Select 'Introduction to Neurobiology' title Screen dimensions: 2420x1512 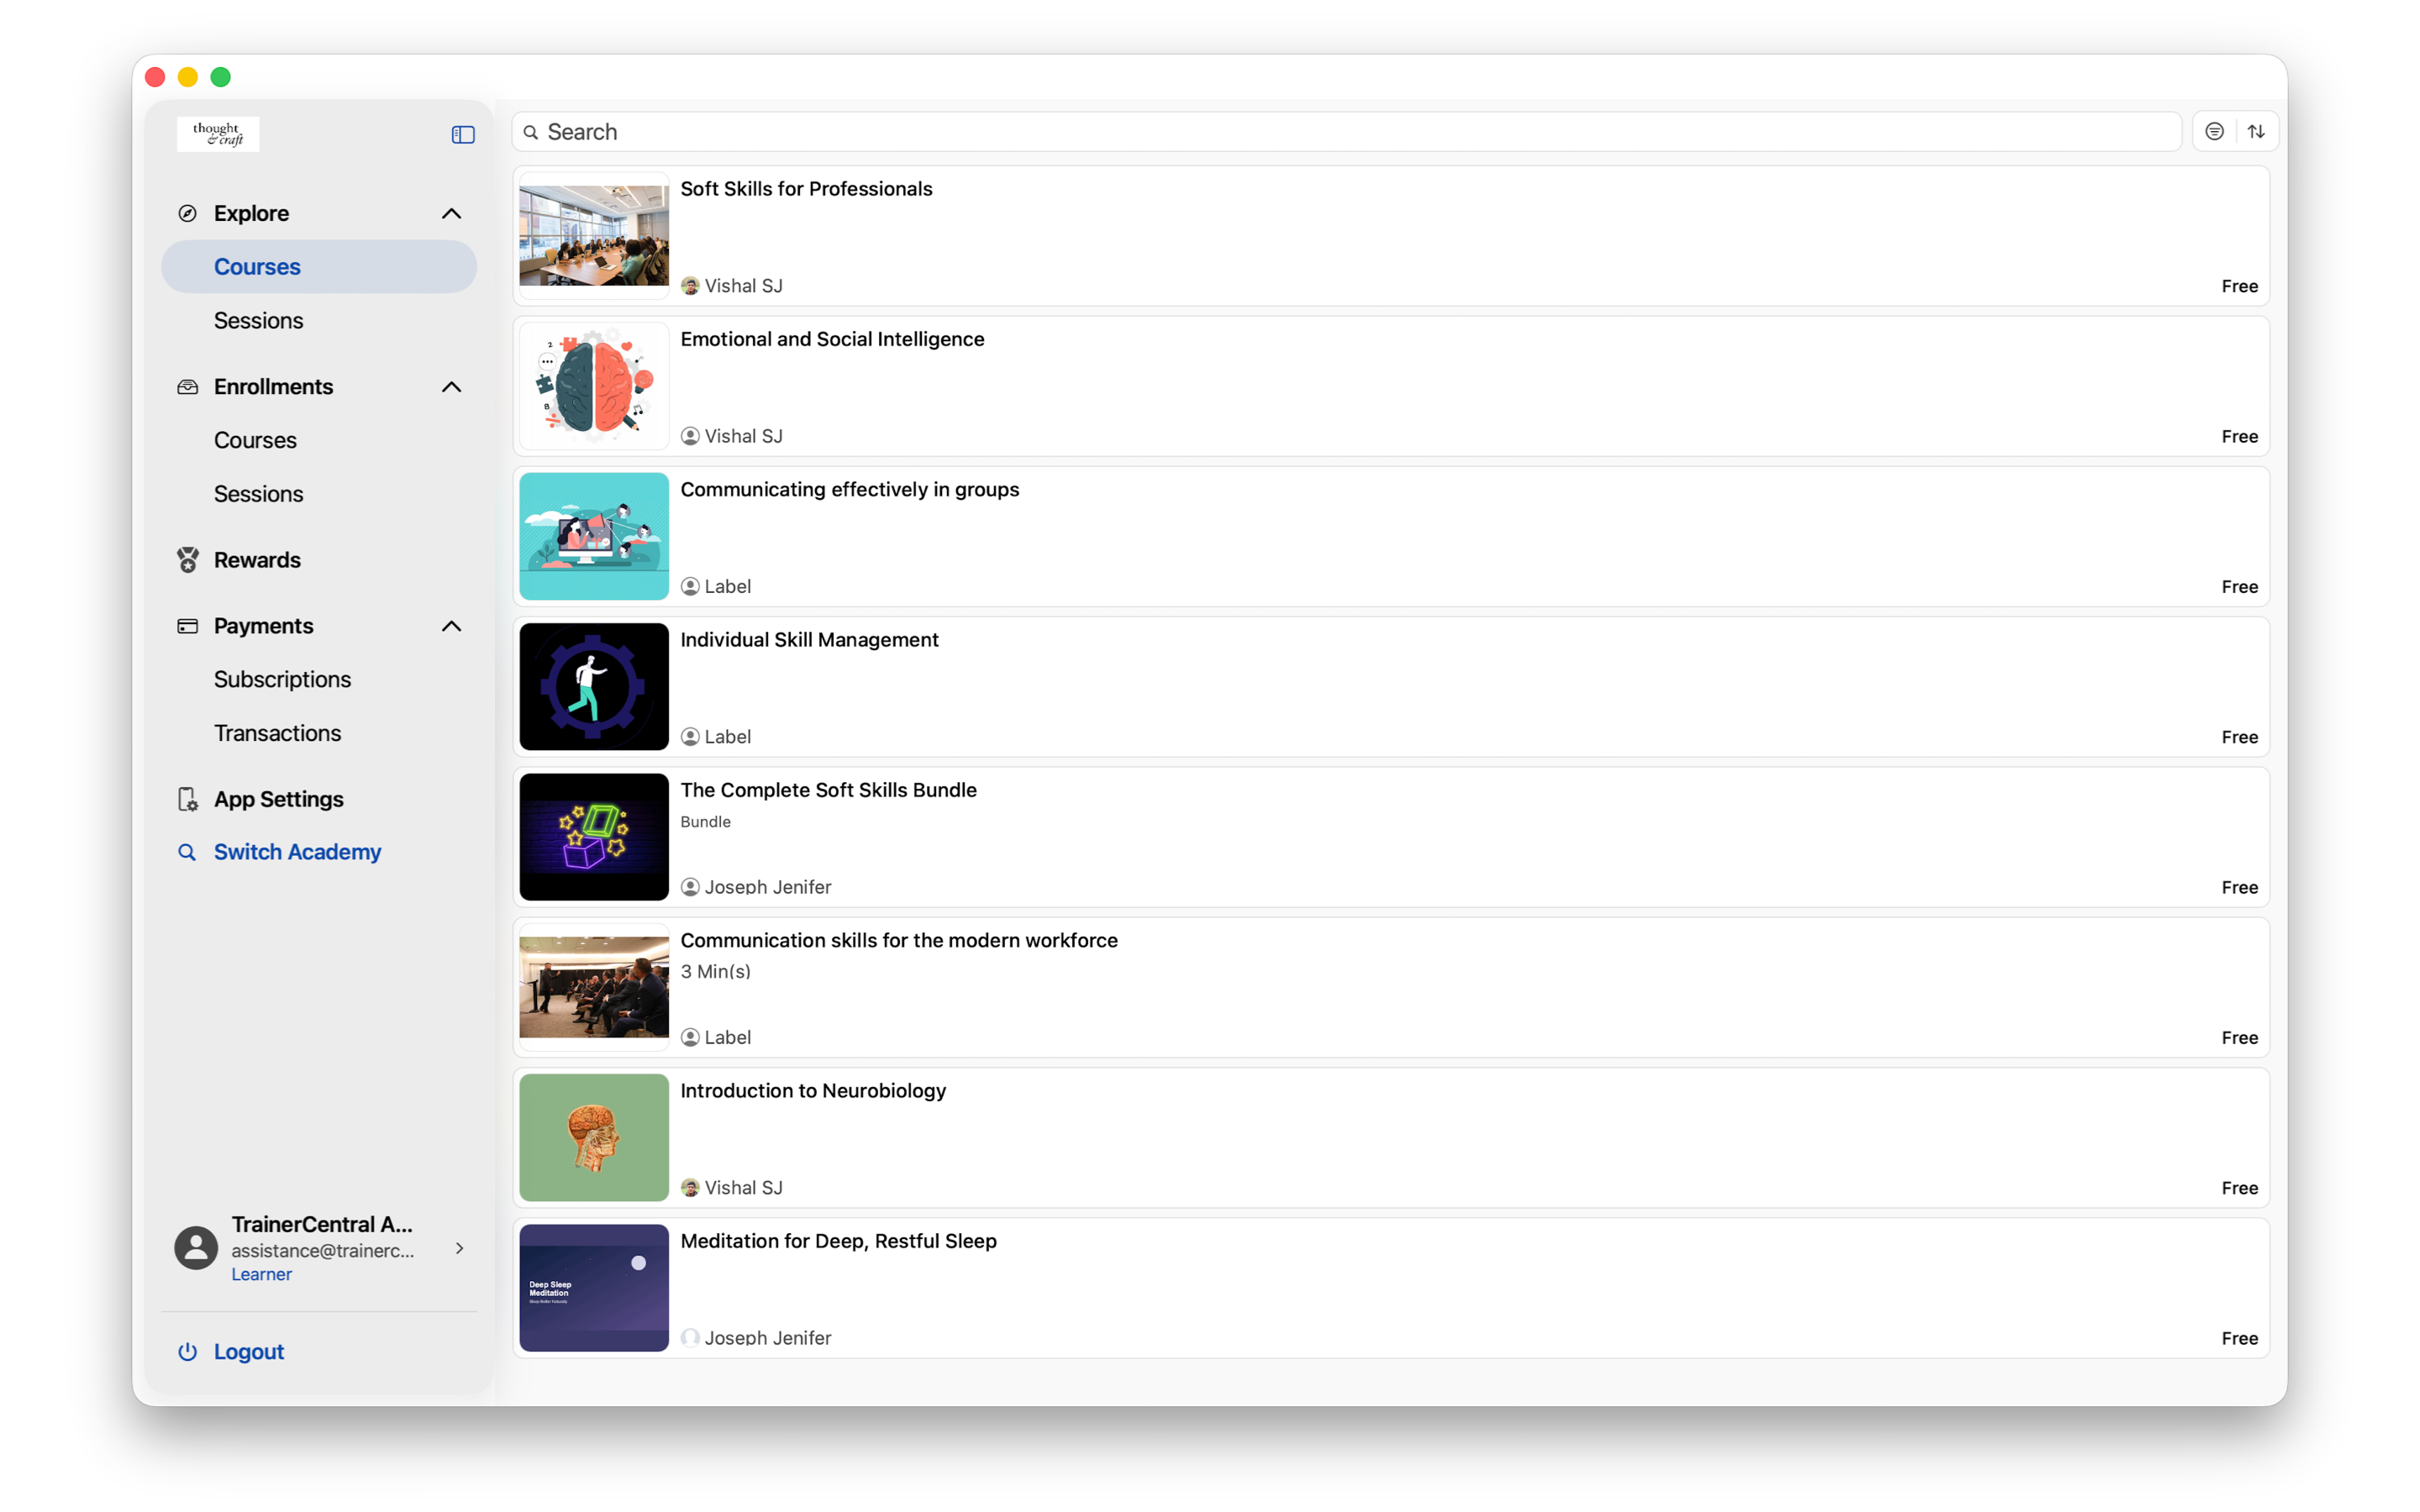(813, 1091)
